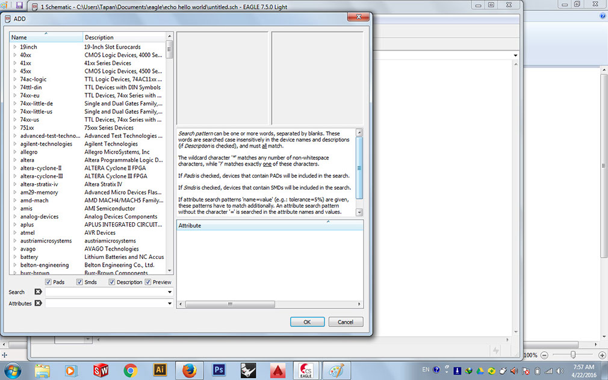This screenshot has width=608, height=380.
Task: Expand the atmel library
Action: click(x=14, y=232)
